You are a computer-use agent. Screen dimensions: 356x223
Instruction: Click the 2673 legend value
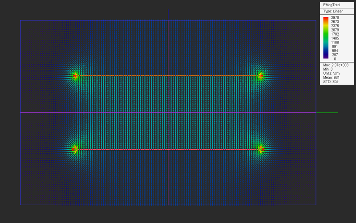335,22
